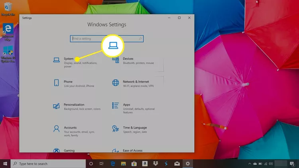
Task: Click 'Link your Android, iPhone' description
Action: tap(79, 86)
